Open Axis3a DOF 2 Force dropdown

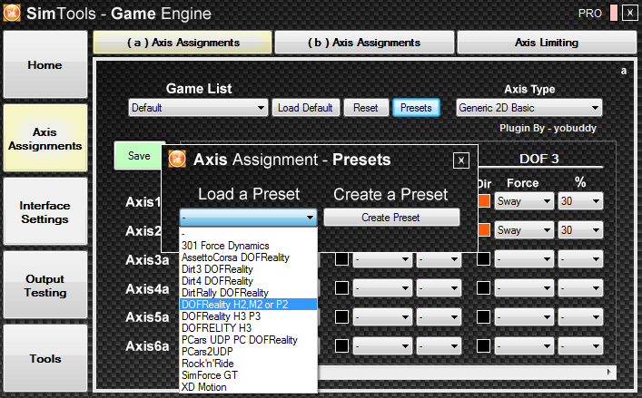382,259
